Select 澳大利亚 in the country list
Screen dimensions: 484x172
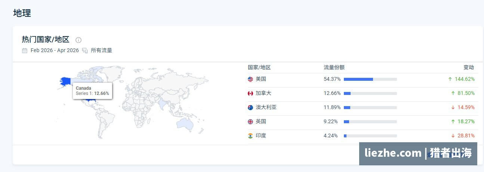[266, 108]
